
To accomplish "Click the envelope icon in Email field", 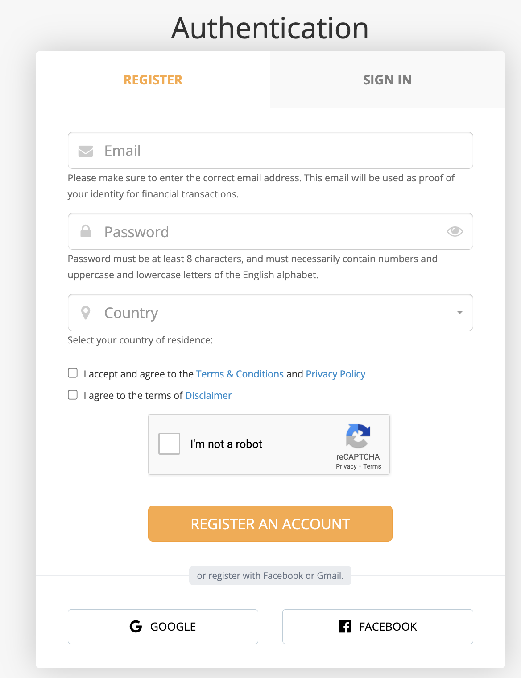I will (x=86, y=151).
